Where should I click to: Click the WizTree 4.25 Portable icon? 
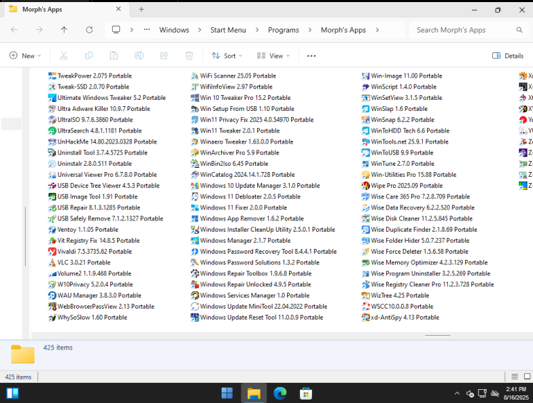[366, 295]
